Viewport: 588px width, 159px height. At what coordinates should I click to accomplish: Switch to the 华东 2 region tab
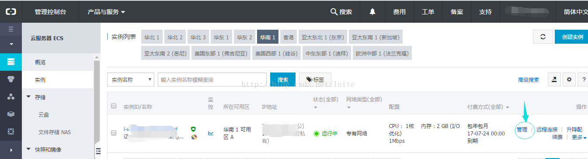244,37
